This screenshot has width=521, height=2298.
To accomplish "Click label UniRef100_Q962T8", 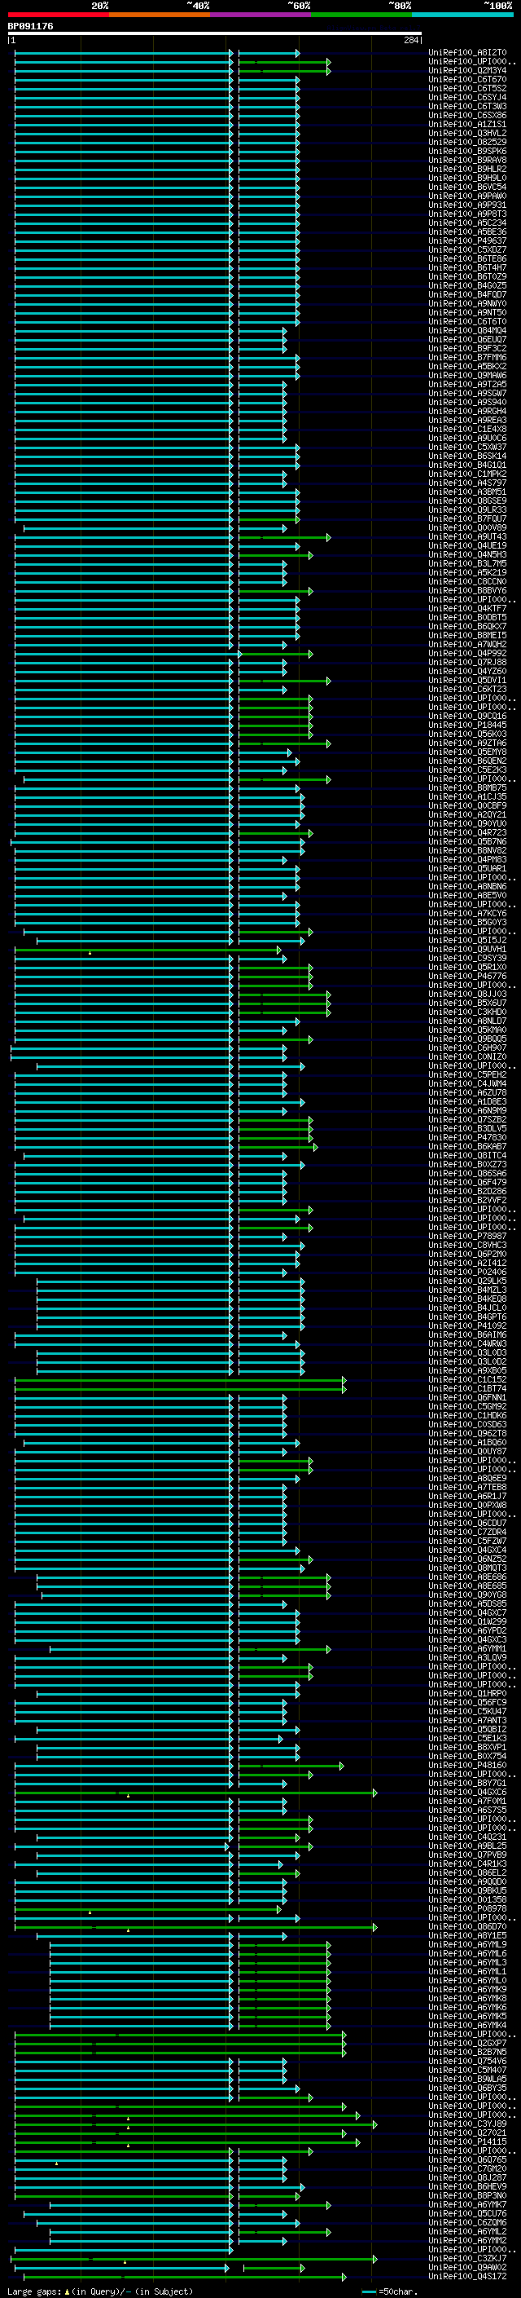I will point(467,1434).
